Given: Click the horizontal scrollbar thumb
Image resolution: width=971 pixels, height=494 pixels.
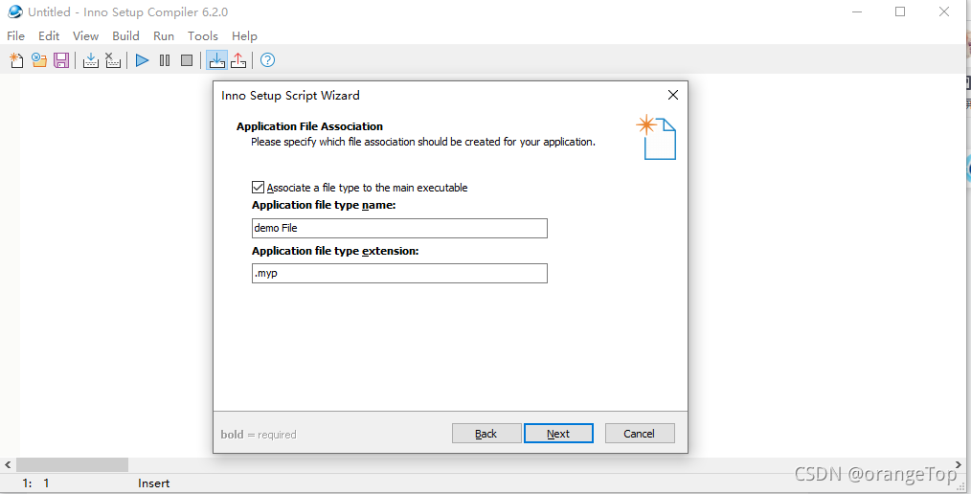Looking at the screenshot, I should tap(72, 464).
